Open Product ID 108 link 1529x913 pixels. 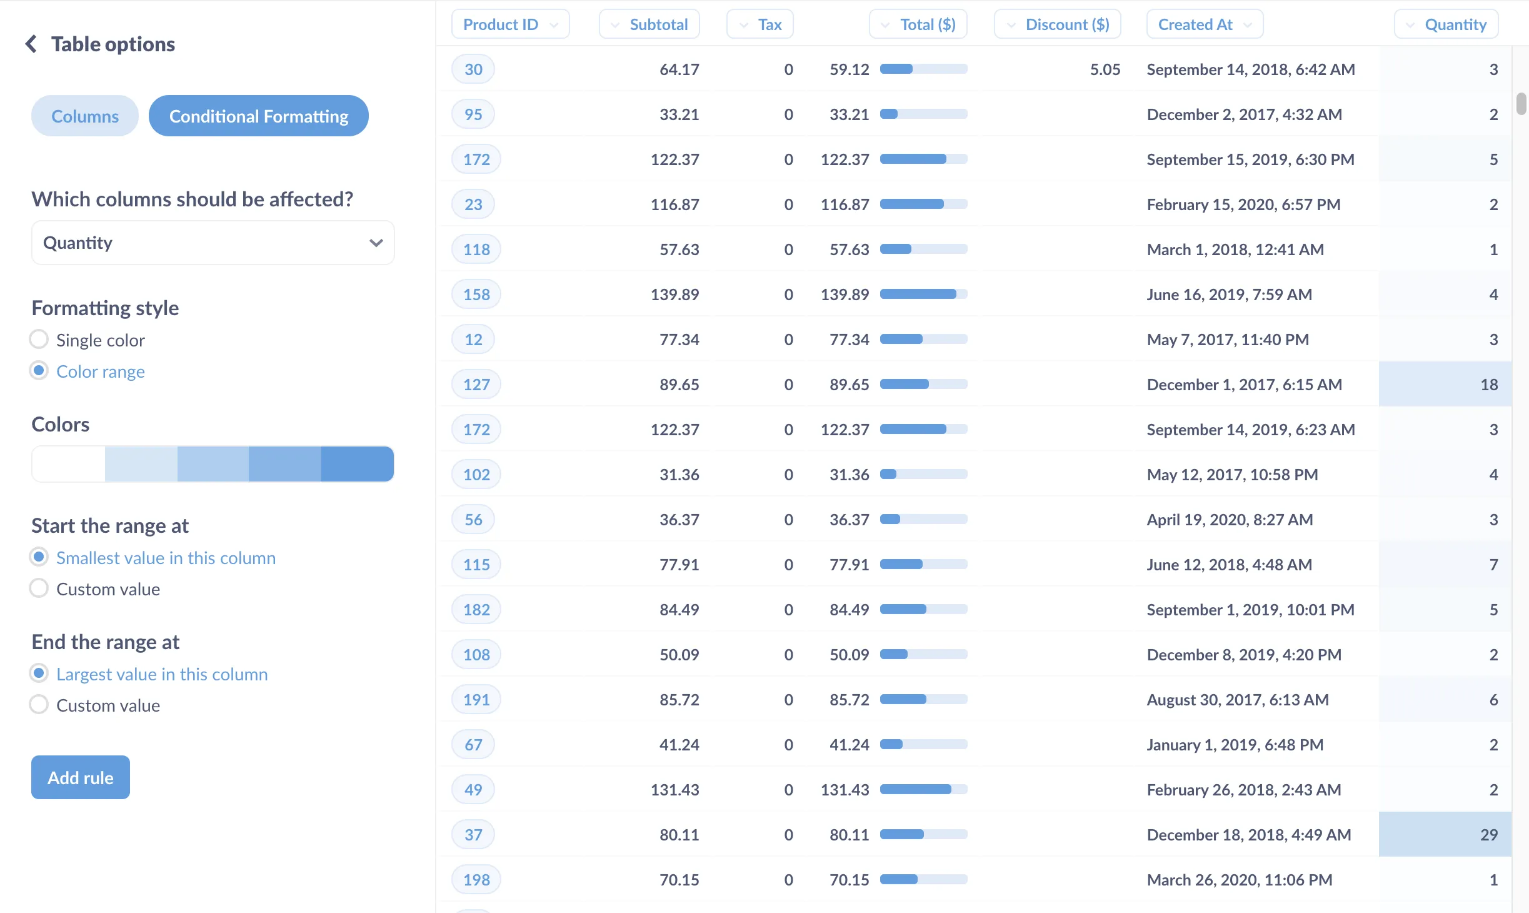tap(476, 655)
